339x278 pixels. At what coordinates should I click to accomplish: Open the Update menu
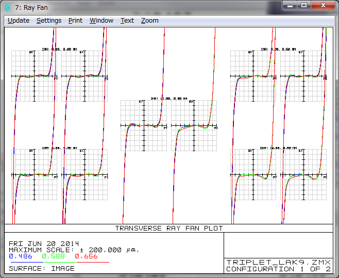tap(19, 21)
